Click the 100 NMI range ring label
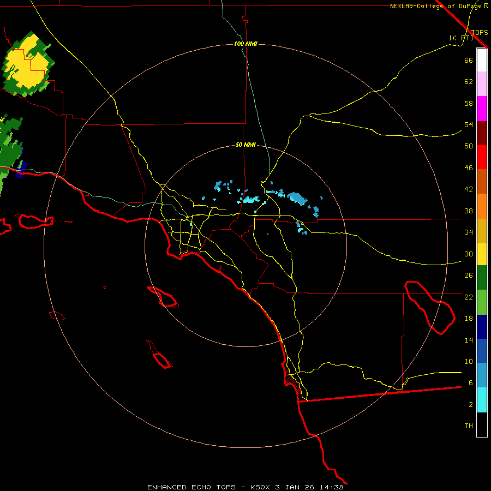The height and width of the screenshot is (491, 491). [x=245, y=44]
